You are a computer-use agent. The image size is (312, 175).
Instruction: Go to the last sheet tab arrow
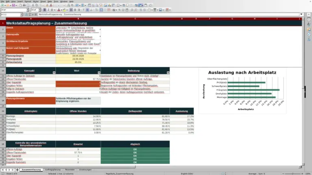[x=13, y=170]
